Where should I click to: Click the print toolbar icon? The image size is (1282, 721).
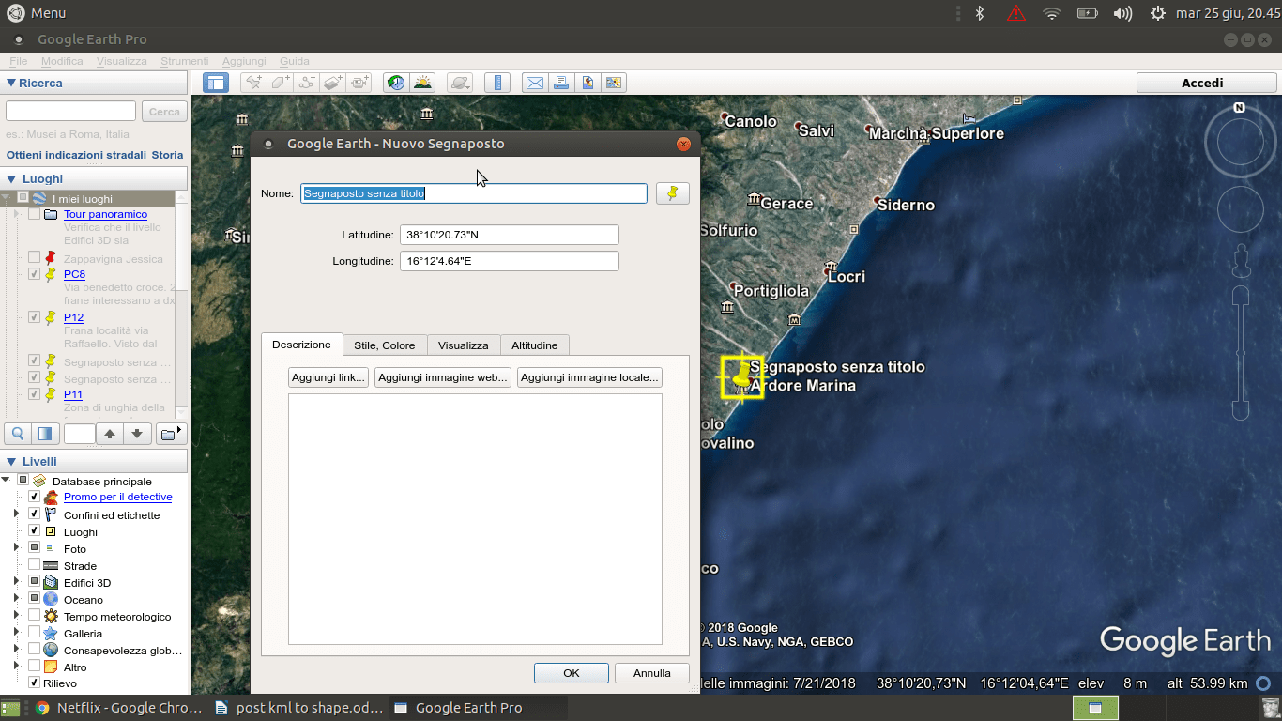pos(561,83)
